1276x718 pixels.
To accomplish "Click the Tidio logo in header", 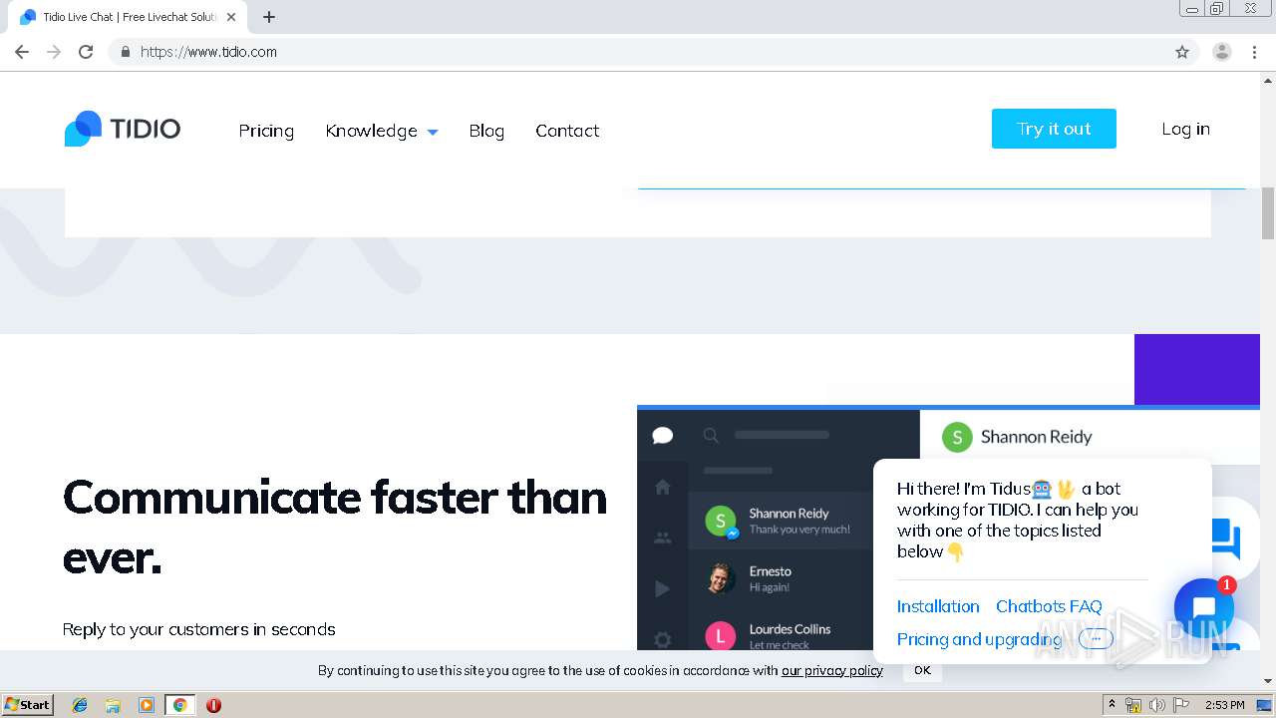I will (x=123, y=129).
